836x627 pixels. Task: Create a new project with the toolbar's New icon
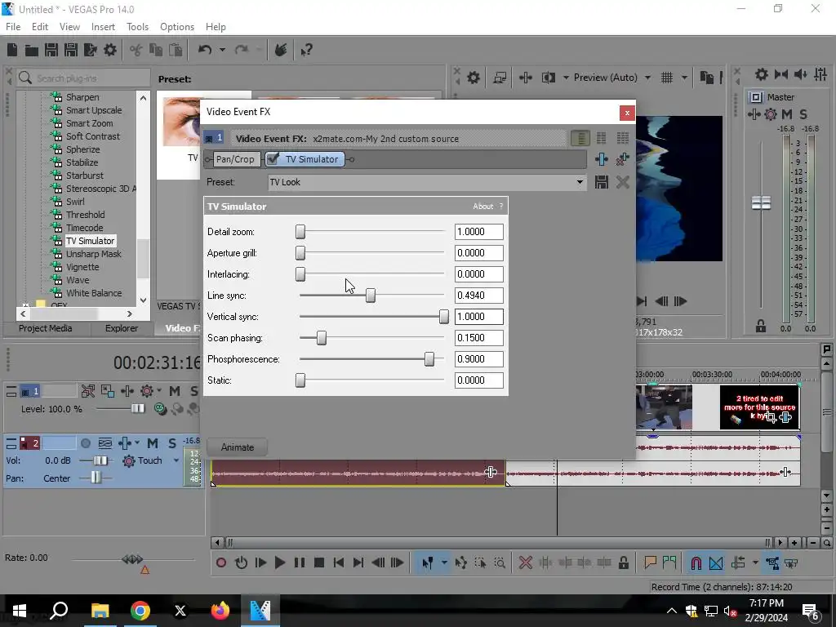coord(12,50)
